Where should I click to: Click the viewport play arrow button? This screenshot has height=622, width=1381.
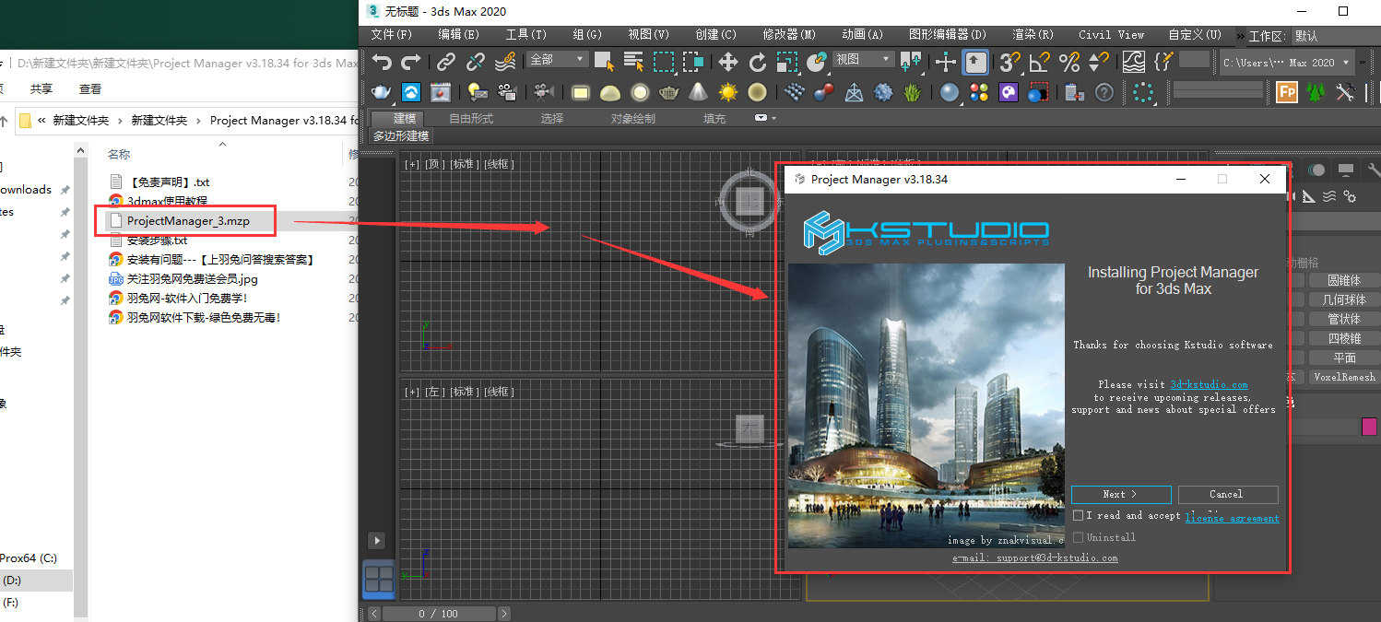tap(376, 541)
